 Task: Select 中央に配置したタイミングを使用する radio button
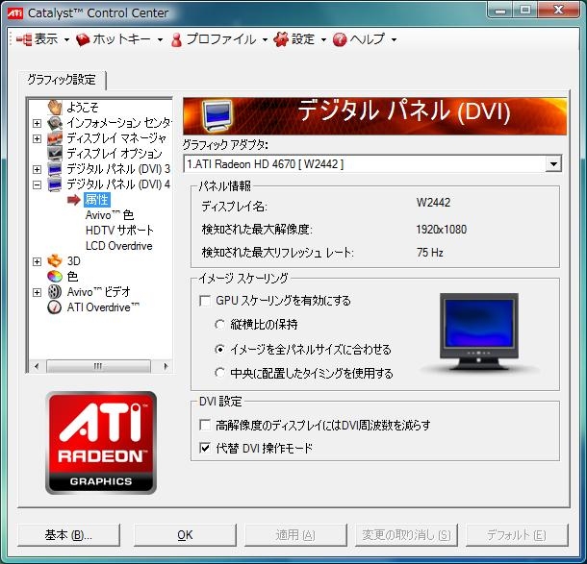tap(219, 373)
